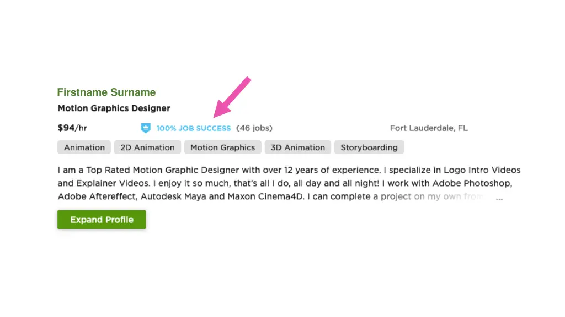Click the pink arrow annotation

(232, 97)
